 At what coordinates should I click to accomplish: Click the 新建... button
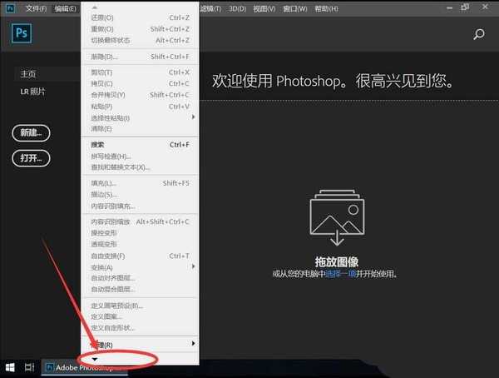(x=32, y=133)
